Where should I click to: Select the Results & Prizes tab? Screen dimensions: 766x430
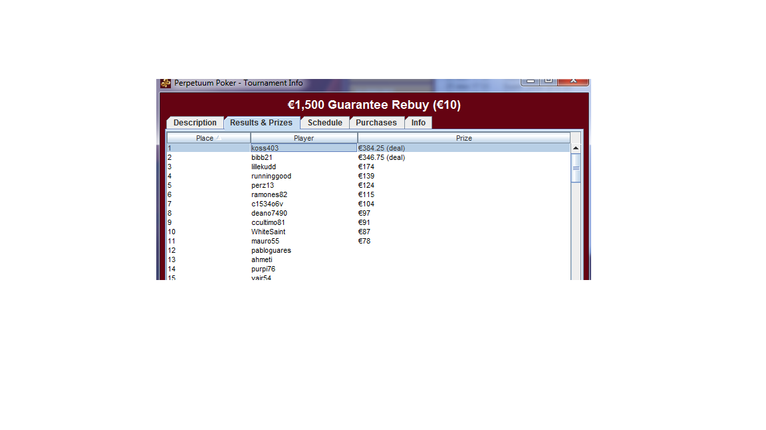[261, 123]
